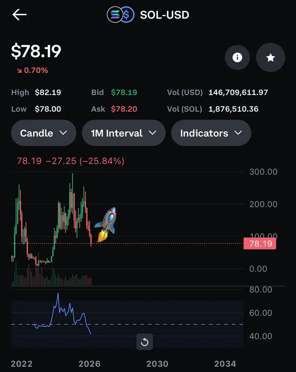The image size is (296, 372).
Task: Tap the 2030 time axis label
Action: coord(157,364)
